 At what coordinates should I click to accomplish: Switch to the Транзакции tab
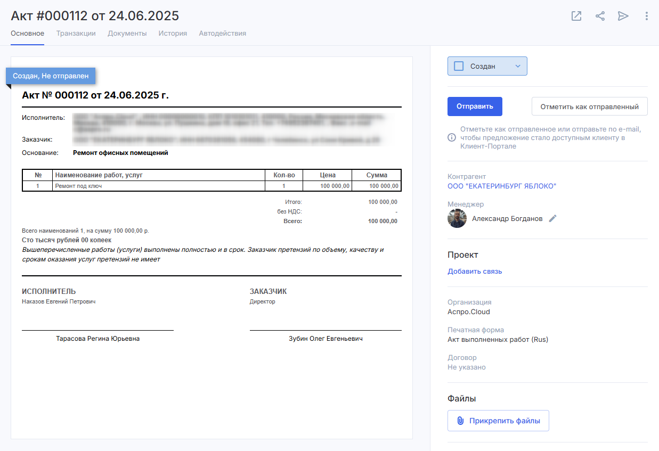tap(76, 33)
